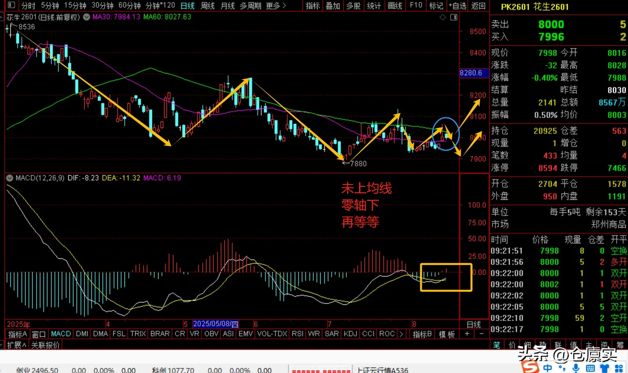Click the Sogou input method S icon

[529, 367]
